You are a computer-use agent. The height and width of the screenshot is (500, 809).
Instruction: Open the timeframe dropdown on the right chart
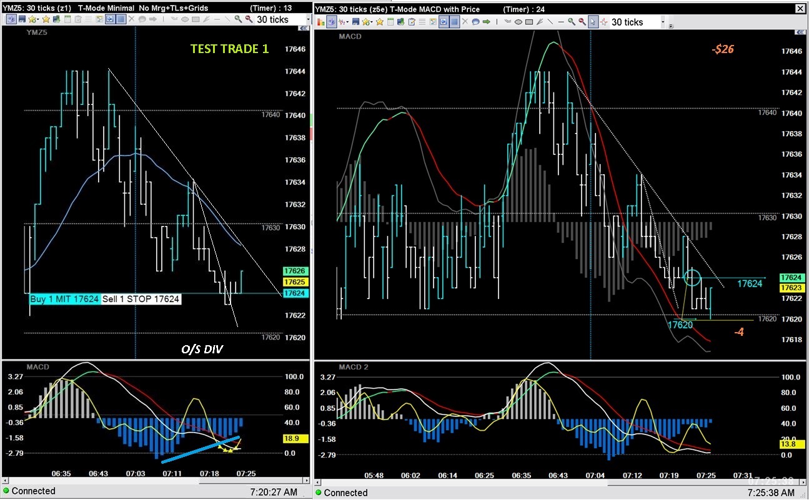click(662, 22)
